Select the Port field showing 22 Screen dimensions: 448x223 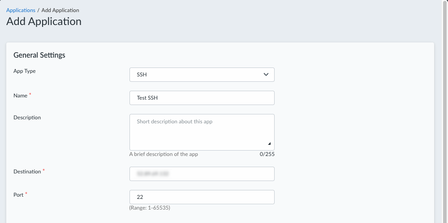click(x=202, y=197)
